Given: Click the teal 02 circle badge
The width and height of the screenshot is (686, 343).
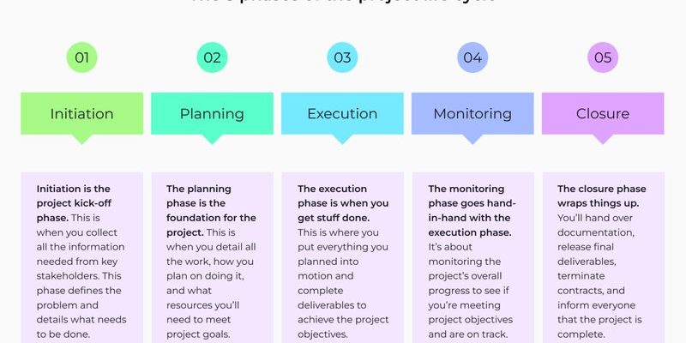Looking at the screenshot, I should 212,57.
